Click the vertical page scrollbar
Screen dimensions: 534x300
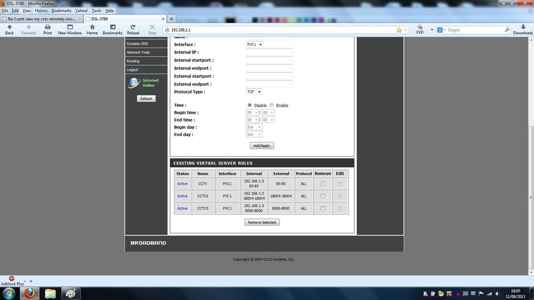[531, 198]
